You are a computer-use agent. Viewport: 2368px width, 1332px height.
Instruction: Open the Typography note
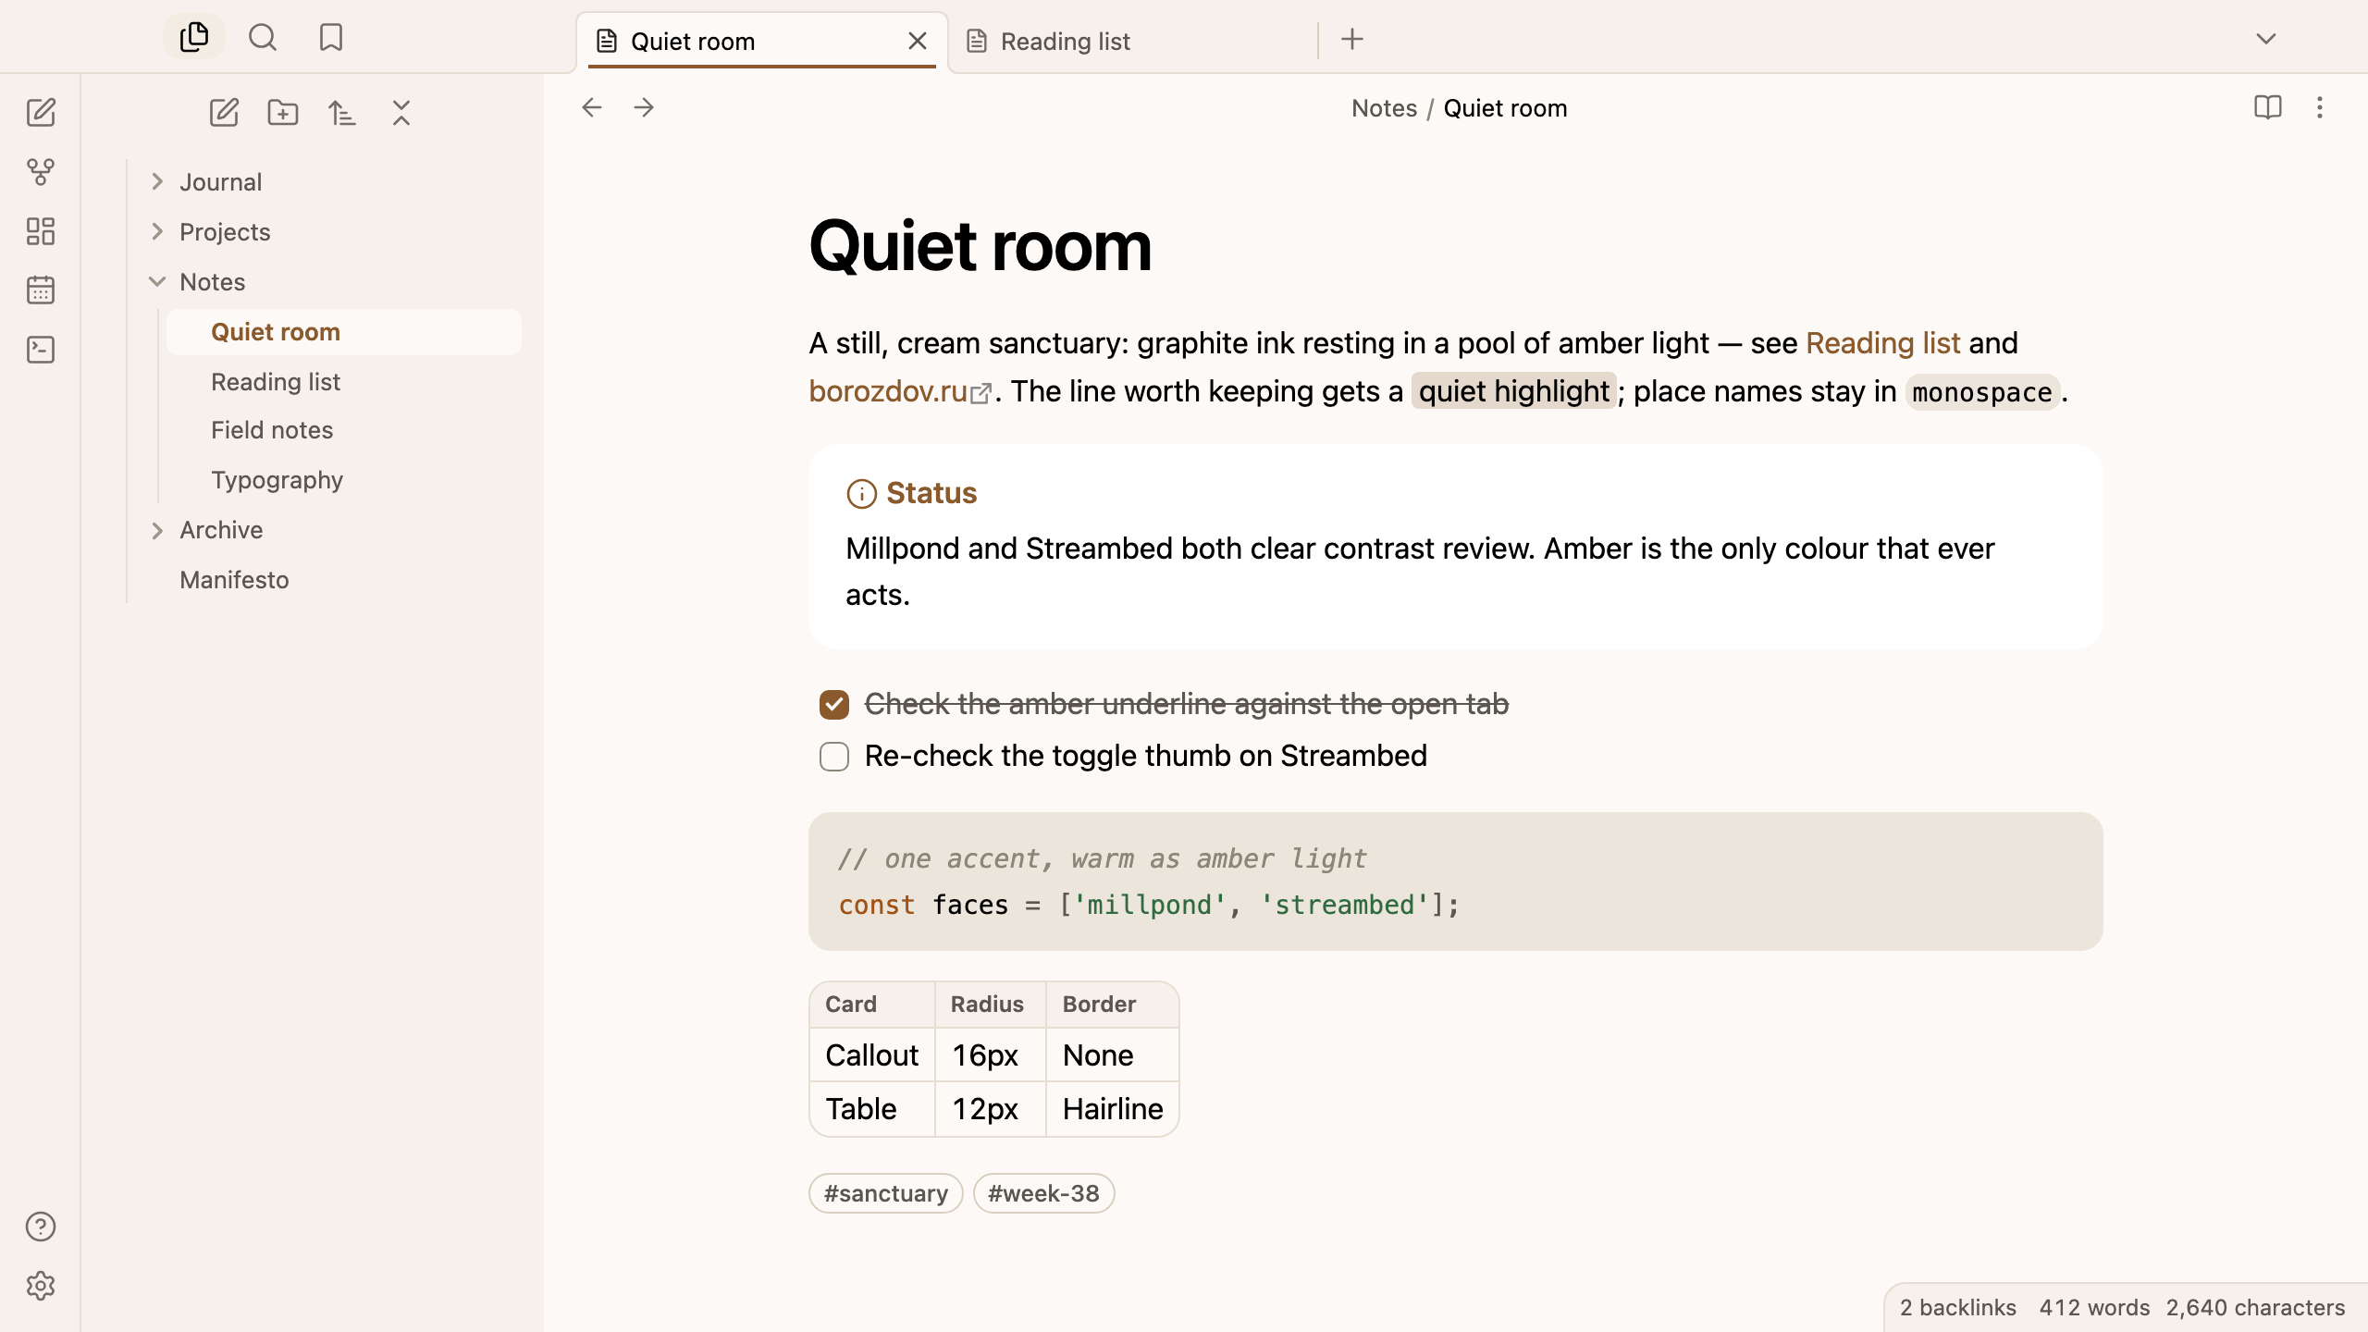(x=344, y=480)
